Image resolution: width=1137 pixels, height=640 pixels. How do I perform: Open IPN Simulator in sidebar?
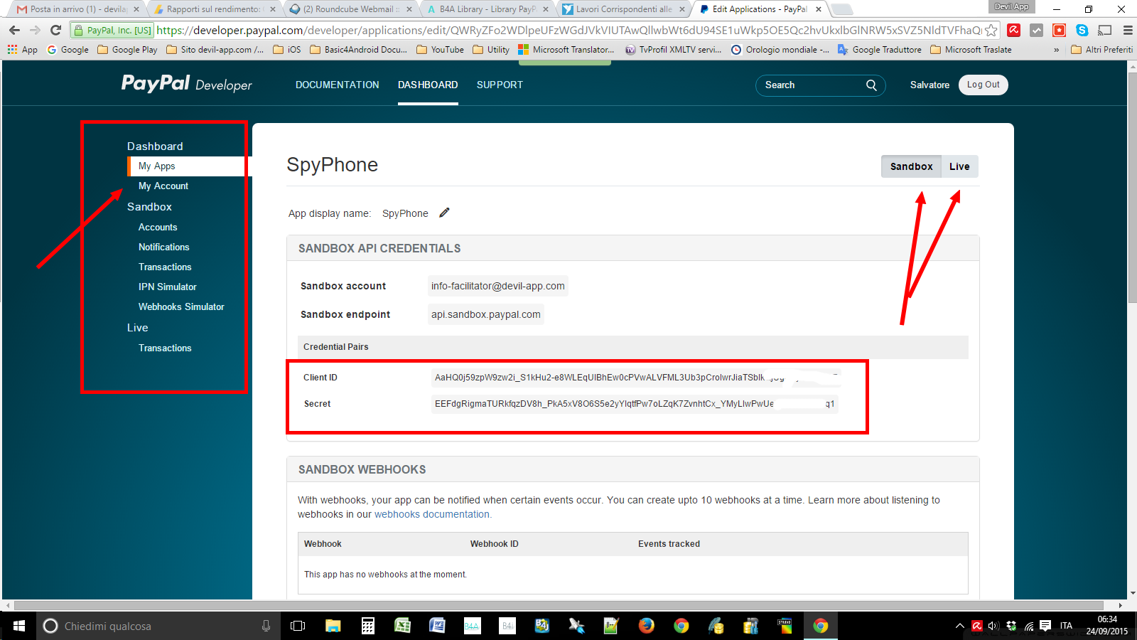click(168, 287)
